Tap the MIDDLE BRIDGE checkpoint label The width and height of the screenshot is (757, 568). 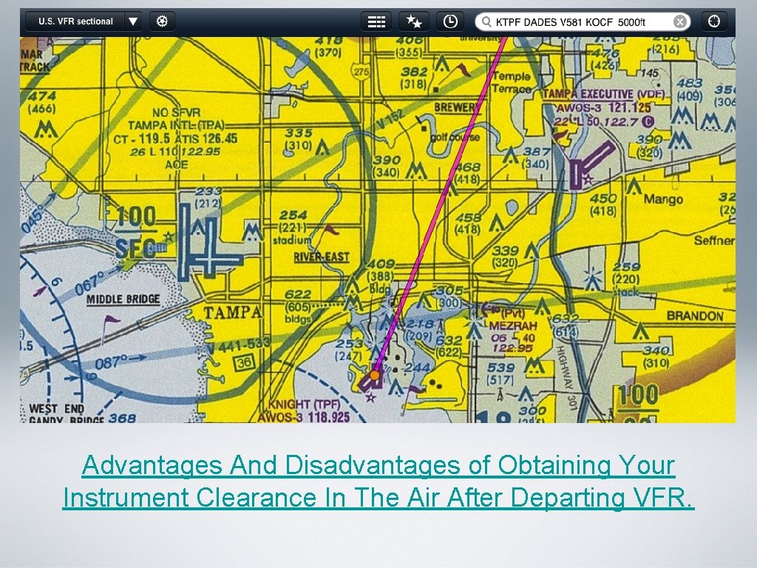click(123, 300)
